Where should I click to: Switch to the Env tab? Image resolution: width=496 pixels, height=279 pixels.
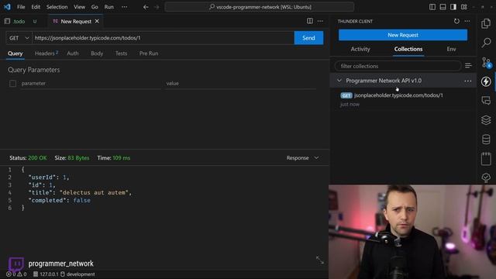[451, 49]
